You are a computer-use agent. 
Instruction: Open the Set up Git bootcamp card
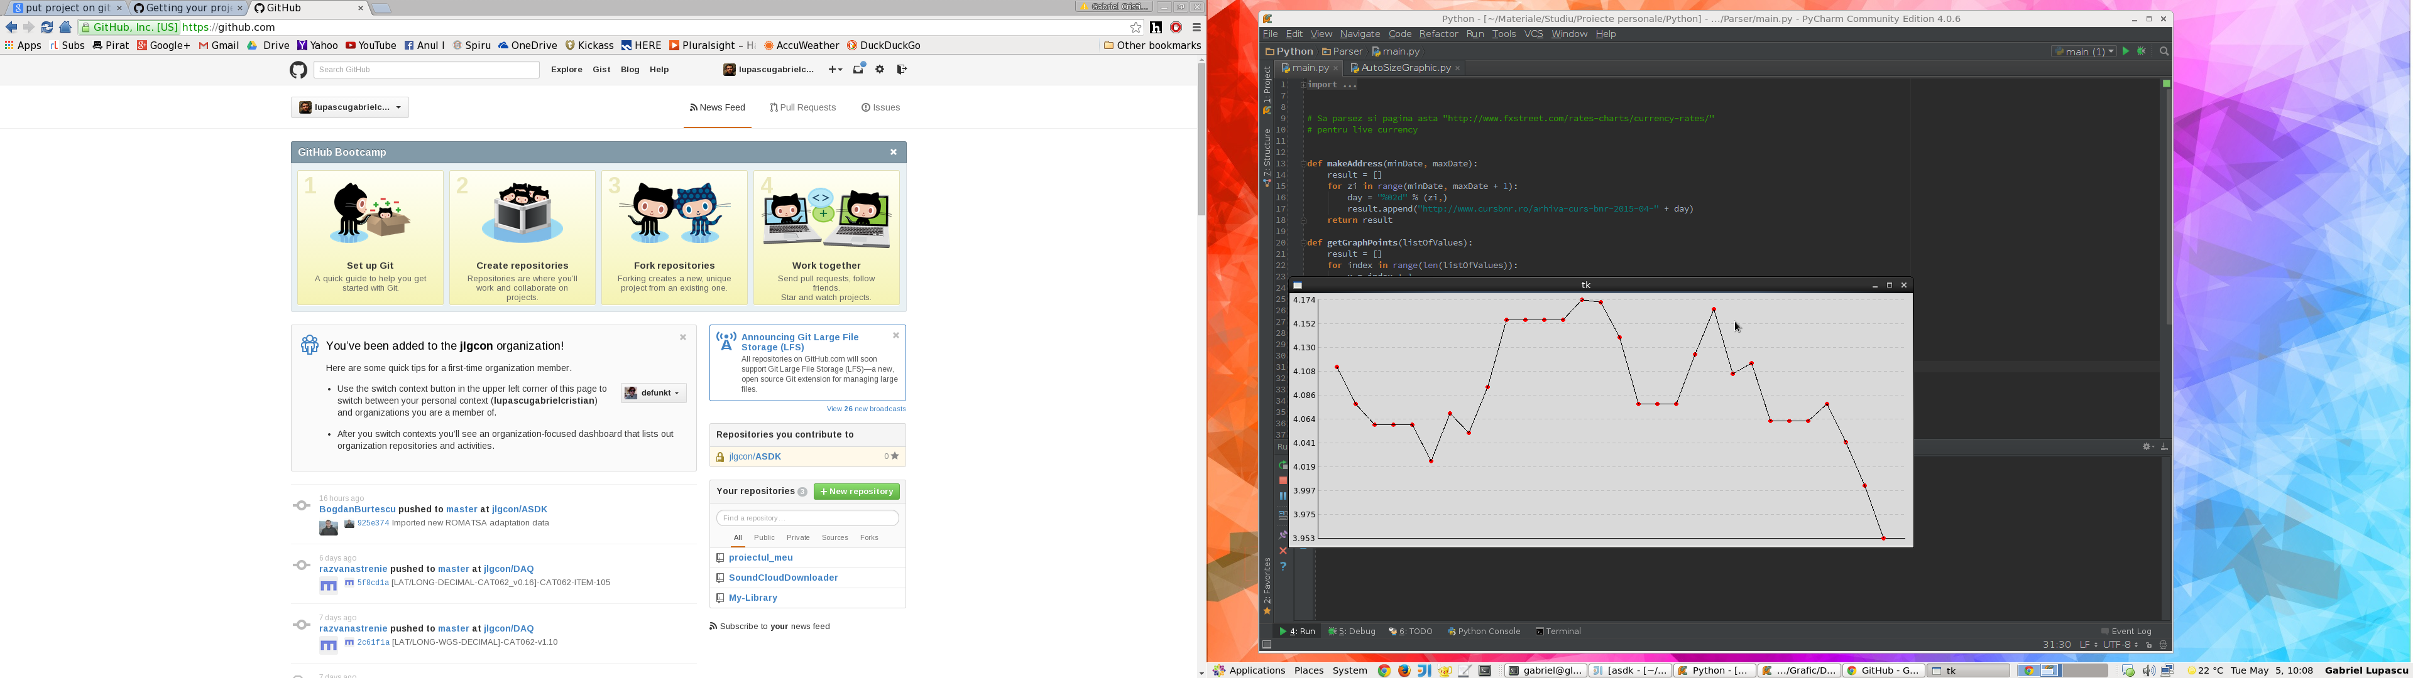point(370,238)
